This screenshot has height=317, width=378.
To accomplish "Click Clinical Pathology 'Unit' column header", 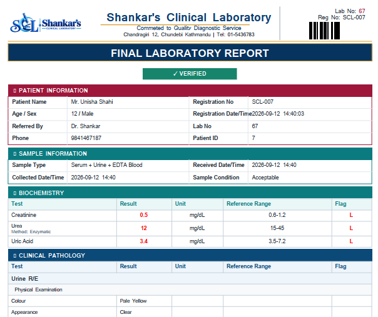I will [x=180, y=266].
